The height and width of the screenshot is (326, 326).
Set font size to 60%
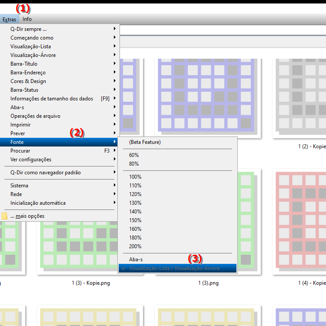click(x=177, y=155)
